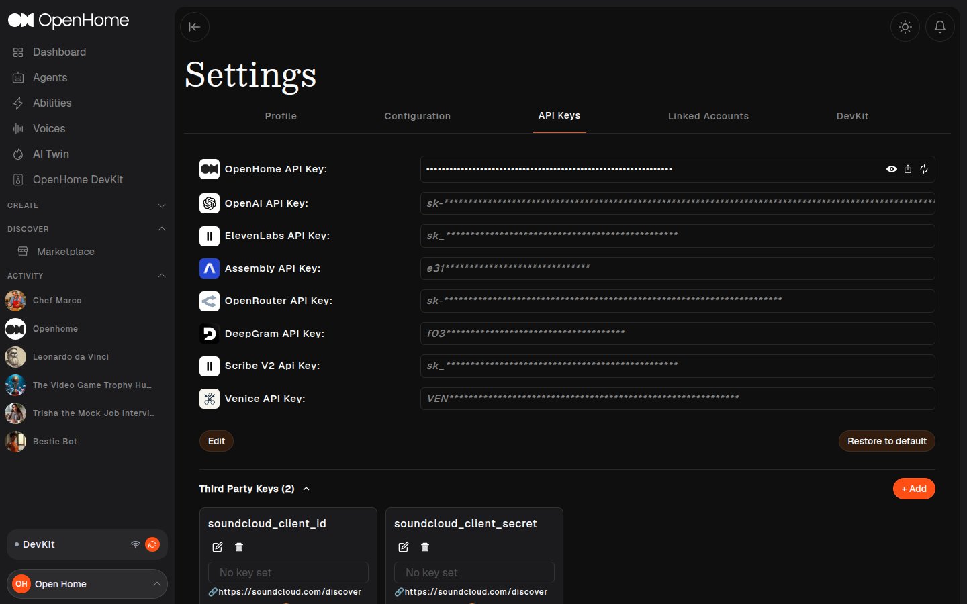Expand the CREATE section

pos(162,205)
